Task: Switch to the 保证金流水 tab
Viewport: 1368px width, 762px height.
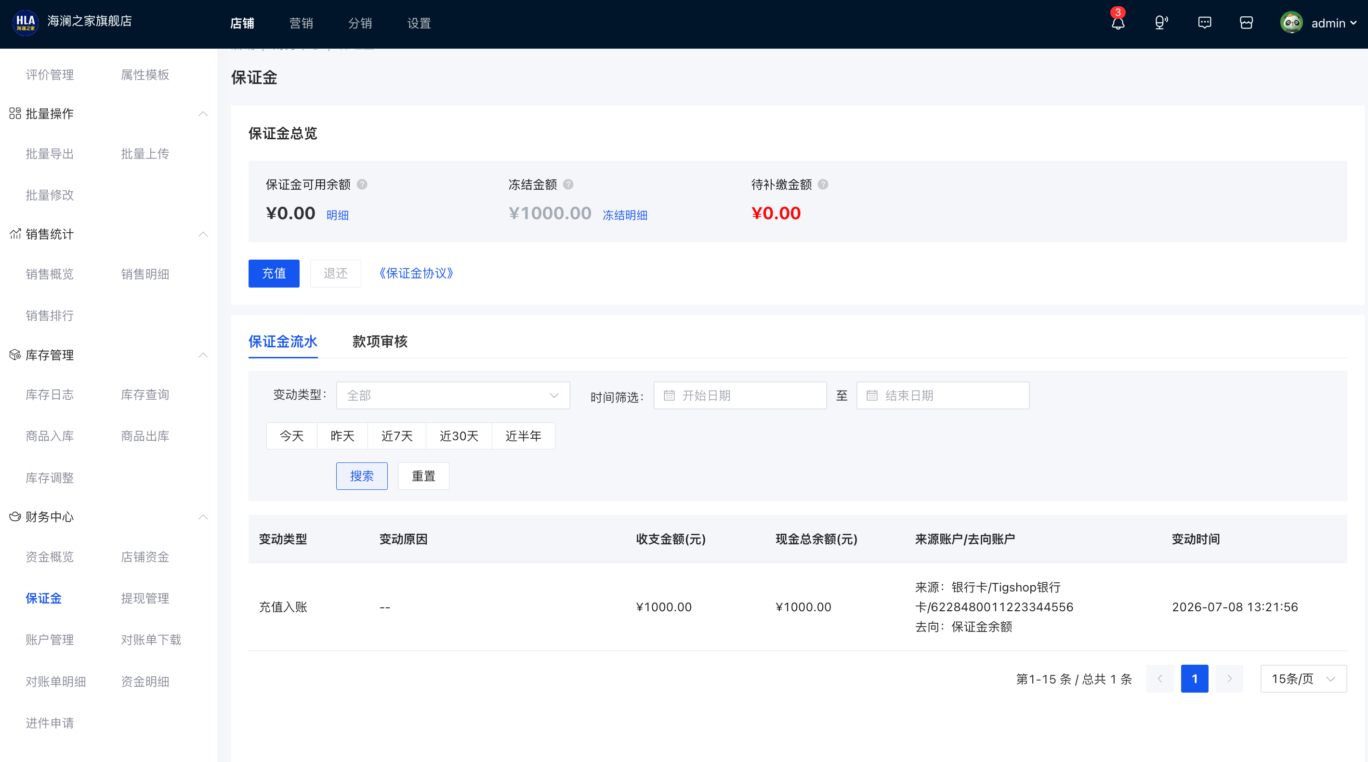Action: [x=283, y=342]
